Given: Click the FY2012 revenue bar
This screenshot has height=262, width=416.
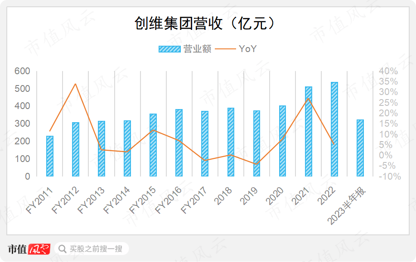Looking at the screenshot, I should [76, 149].
